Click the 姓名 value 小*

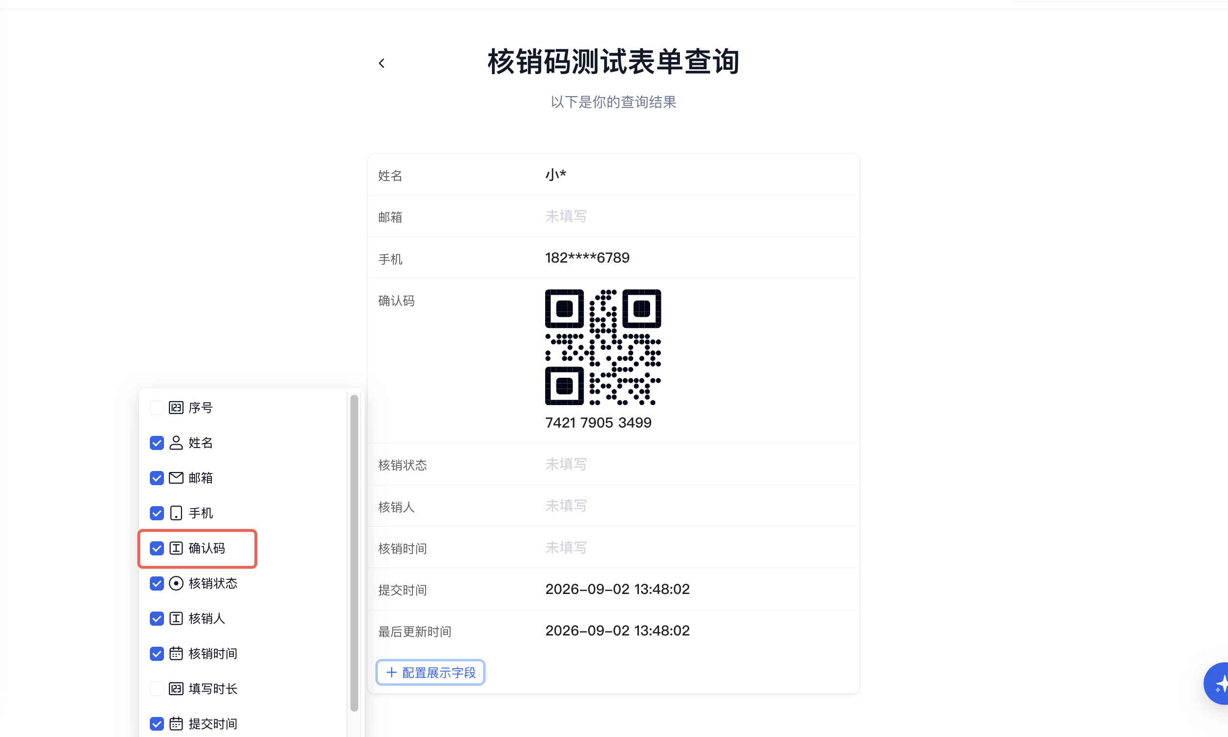click(x=555, y=175)
